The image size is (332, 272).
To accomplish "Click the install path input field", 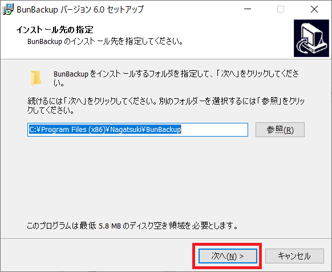I will coord(137,130).
